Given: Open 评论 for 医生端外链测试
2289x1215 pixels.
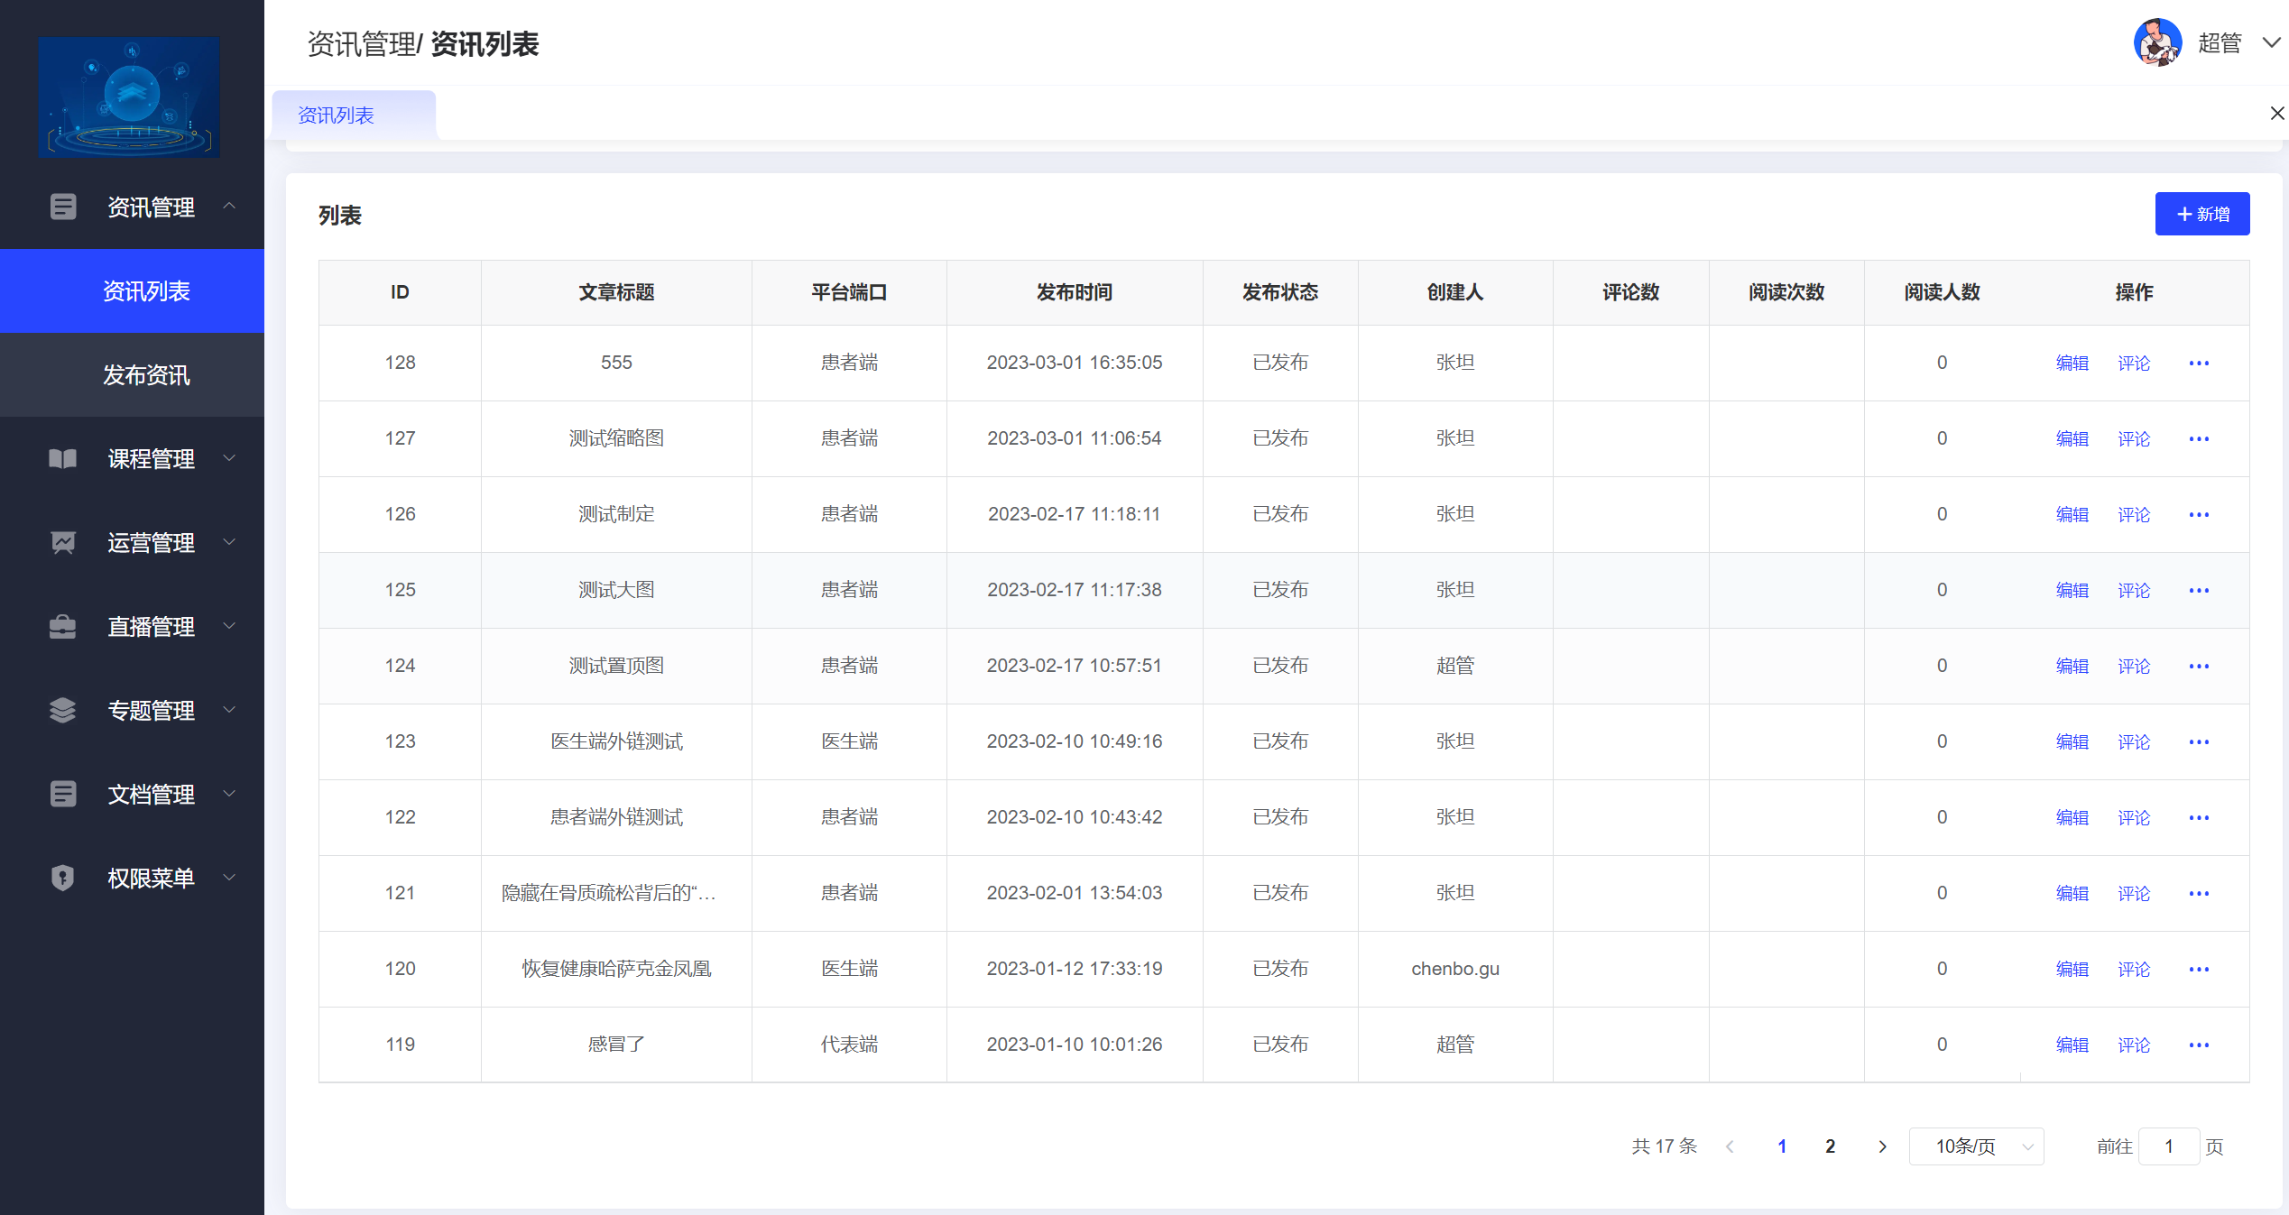Looking at the screenshot, I should click(x=2134, y=741).
